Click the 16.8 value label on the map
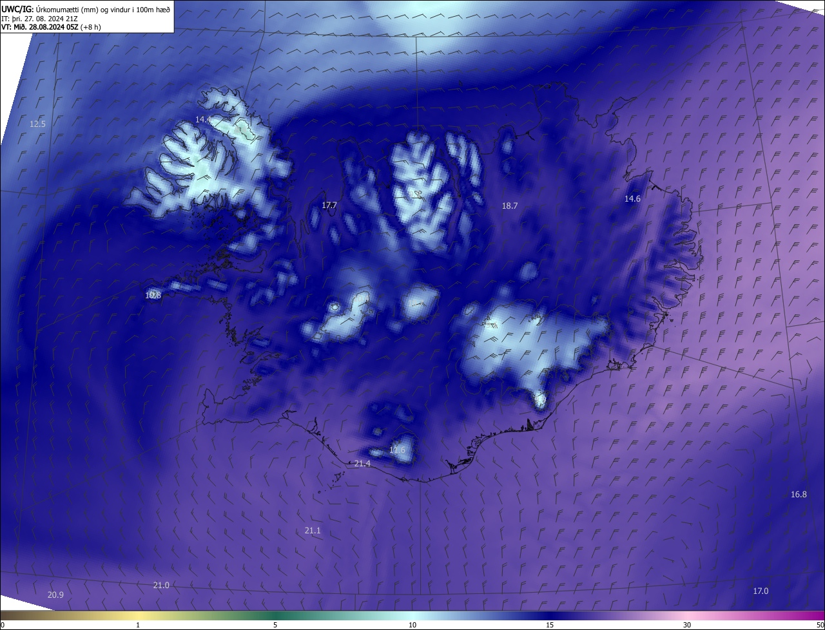 (x=799, y=494)
